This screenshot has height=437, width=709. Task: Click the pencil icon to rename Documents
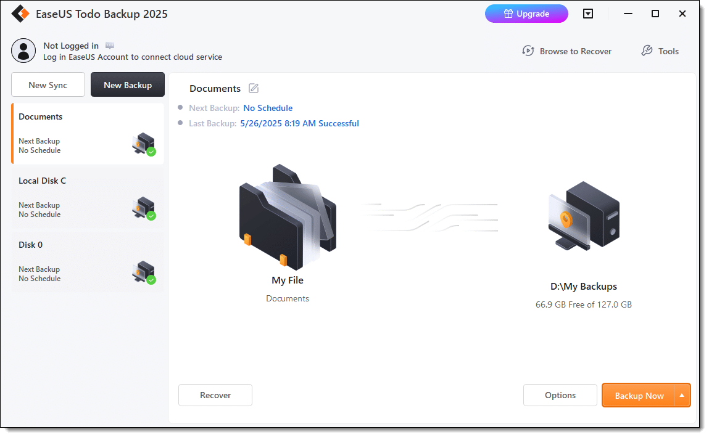[254, 88]
